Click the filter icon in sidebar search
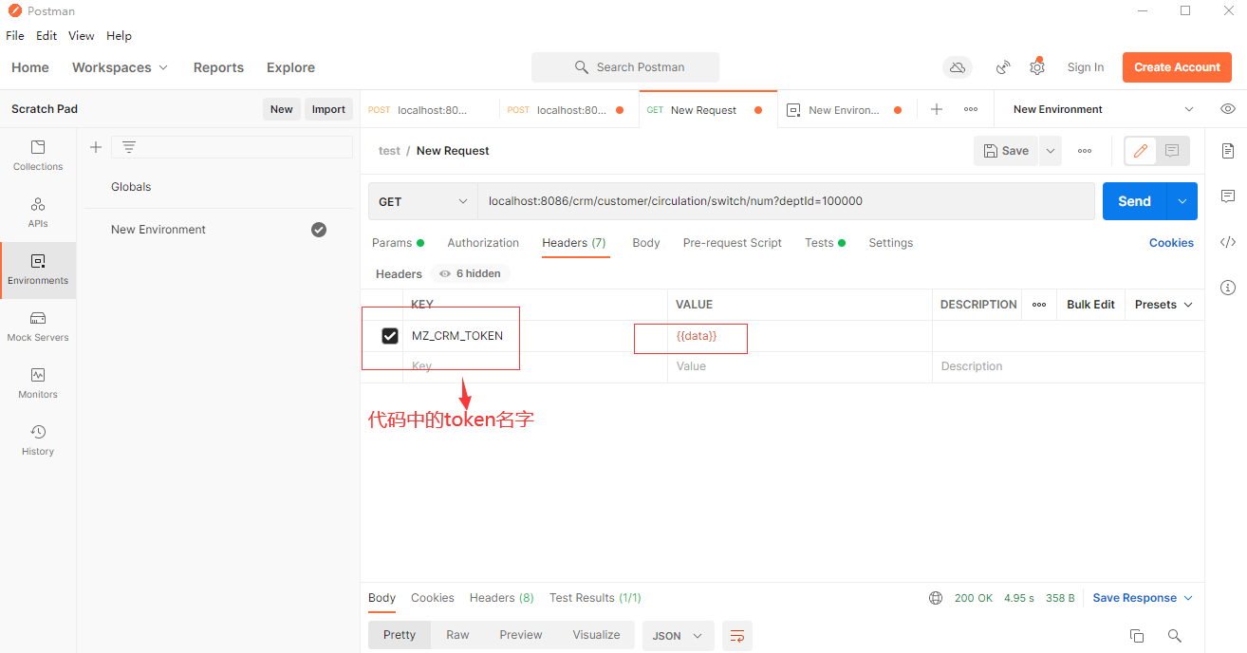This screenshot has width=1247, height=653. pyautogui.click(x=129, y=147)
